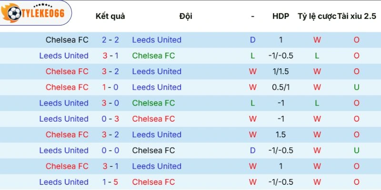This screenshot has width=381, height=190.
Task: Click the "Tỷ lệ cược" column header
Action: pyautogui.click(x=316, y=16)
